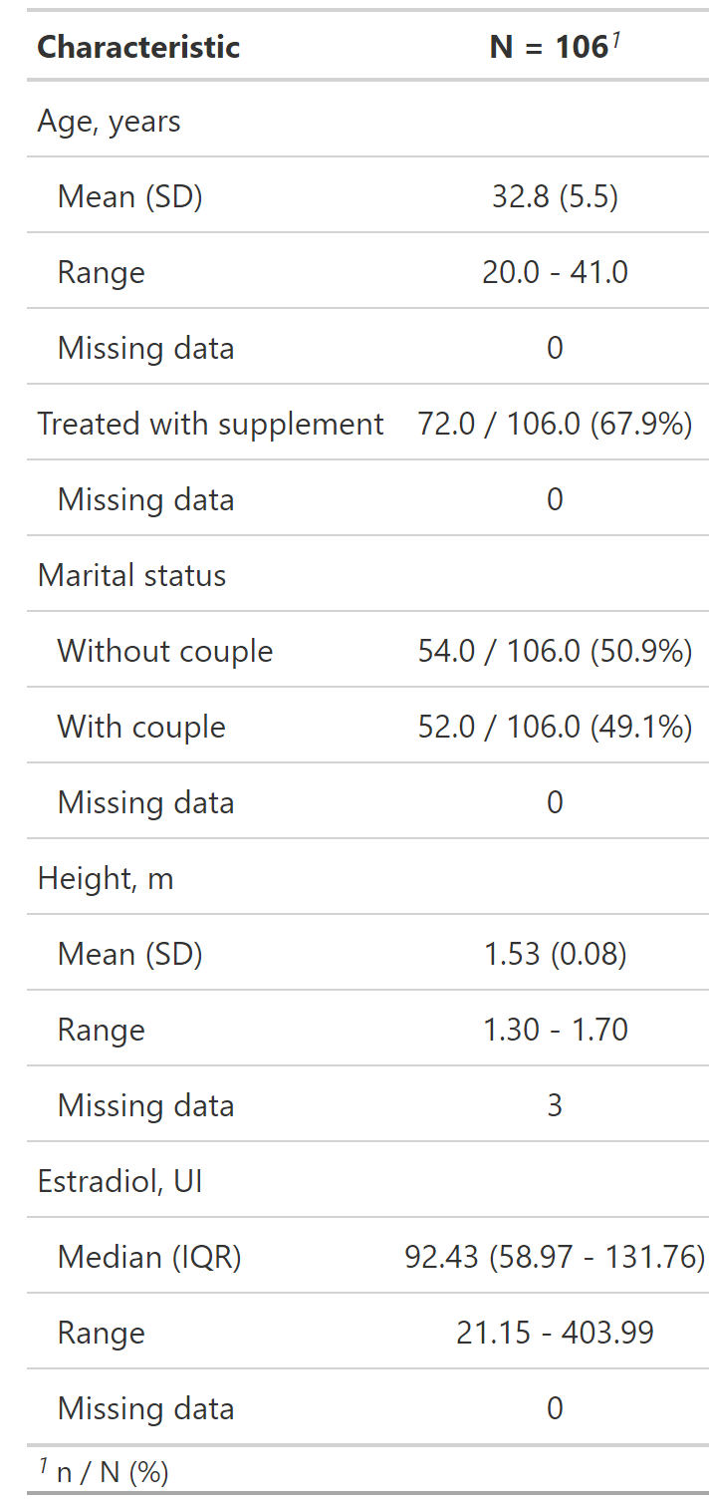This screenshot has width=709, height=1503.
Task: Click the estradiol range value 21.15 - 403.99
Action: tap(555, 1334)
